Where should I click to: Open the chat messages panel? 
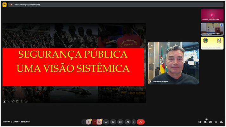(x=210, y=122)
